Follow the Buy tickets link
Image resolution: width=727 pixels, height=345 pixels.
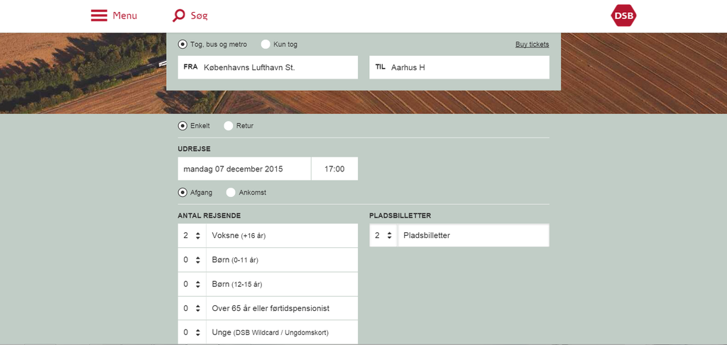(532, 45)
